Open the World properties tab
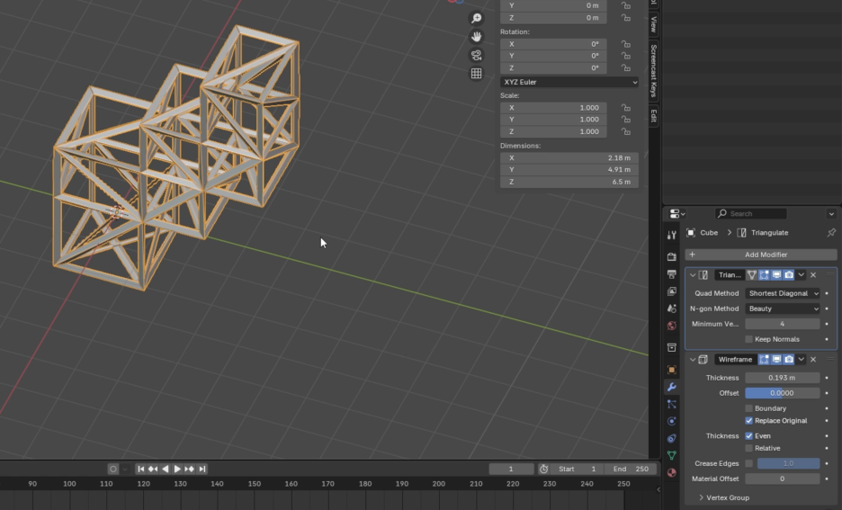Screen dimensions: 842x510 click(x=672, y=326)
